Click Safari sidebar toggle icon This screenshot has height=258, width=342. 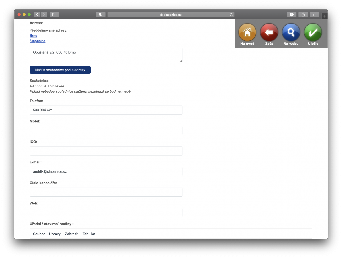point(54,15)
